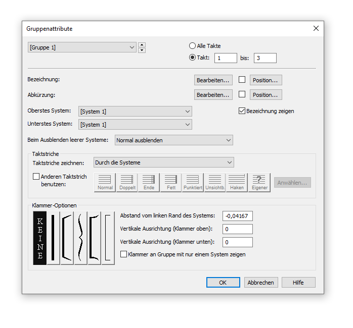Select the Unsichtb. barline icon
353x328 pixels.
point(215,183)
